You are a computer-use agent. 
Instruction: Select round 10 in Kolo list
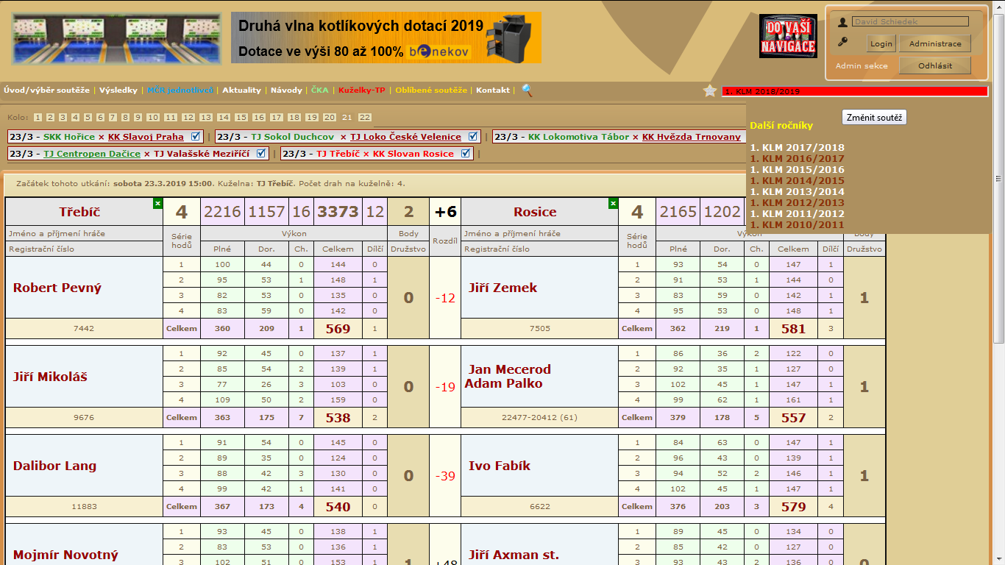click(153, 117)
